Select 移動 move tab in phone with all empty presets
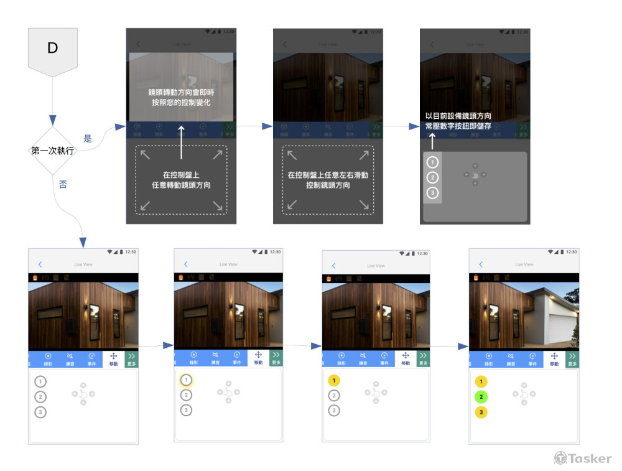The height and width of the screenshot is (471, 622). (x=113, y=359)
